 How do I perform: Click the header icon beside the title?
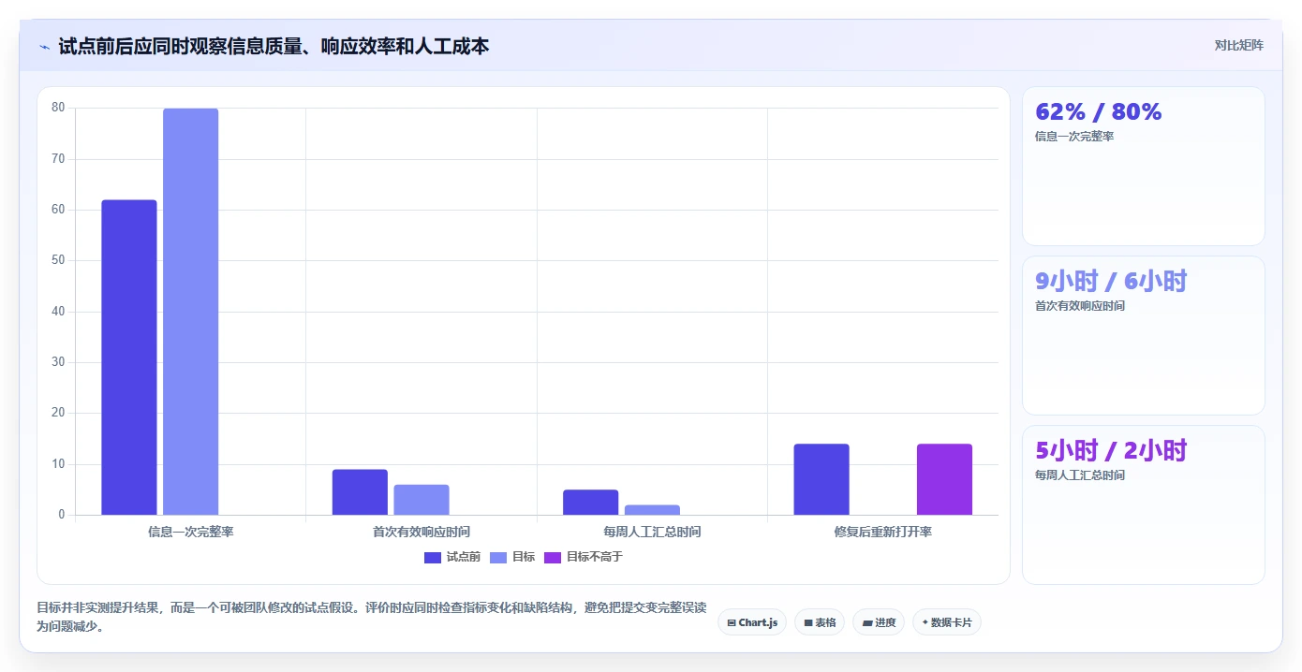(44, 47)
